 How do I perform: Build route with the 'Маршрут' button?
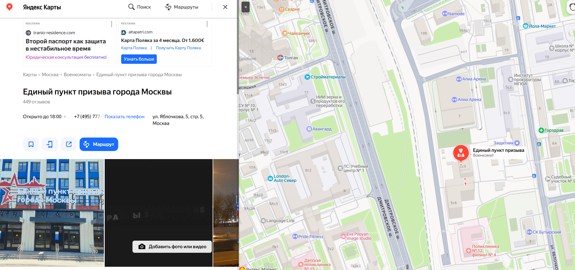(99, 144)
